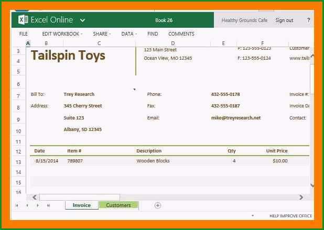Open the COMMENTS pane
This screenshot has height=230, width=324.
click(x=181, y=34)
